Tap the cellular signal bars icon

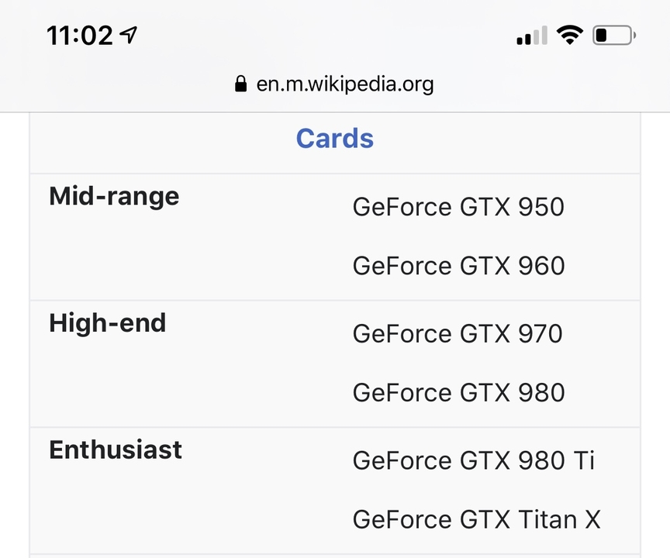coord(532,35)
